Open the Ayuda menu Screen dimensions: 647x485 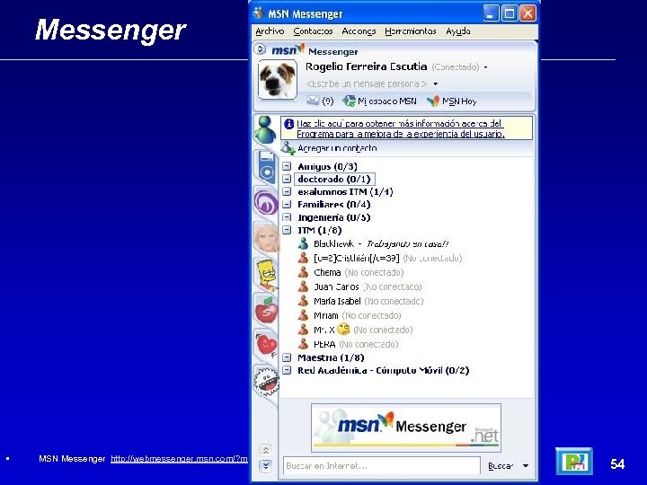click(x=457, y=31)
